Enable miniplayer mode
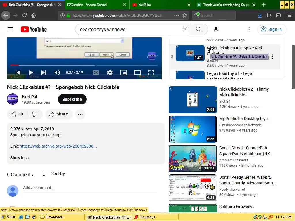The width and height of the screenshot is (295, 221). [x=124, y=73]
